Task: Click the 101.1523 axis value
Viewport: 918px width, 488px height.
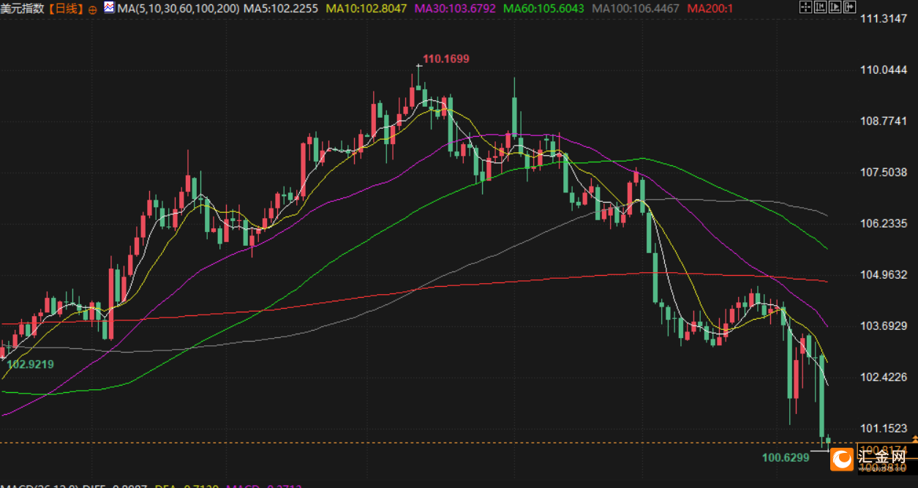Action: [x=885, y=428]
